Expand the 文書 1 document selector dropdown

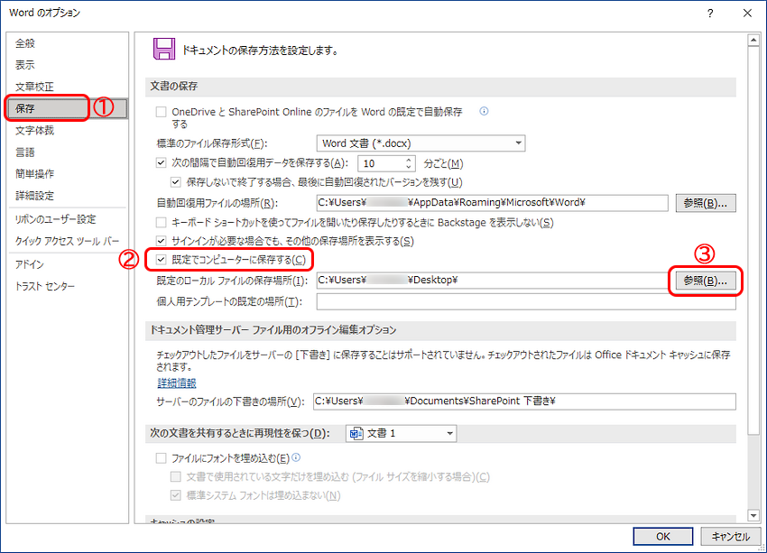[x=450, y=433]
